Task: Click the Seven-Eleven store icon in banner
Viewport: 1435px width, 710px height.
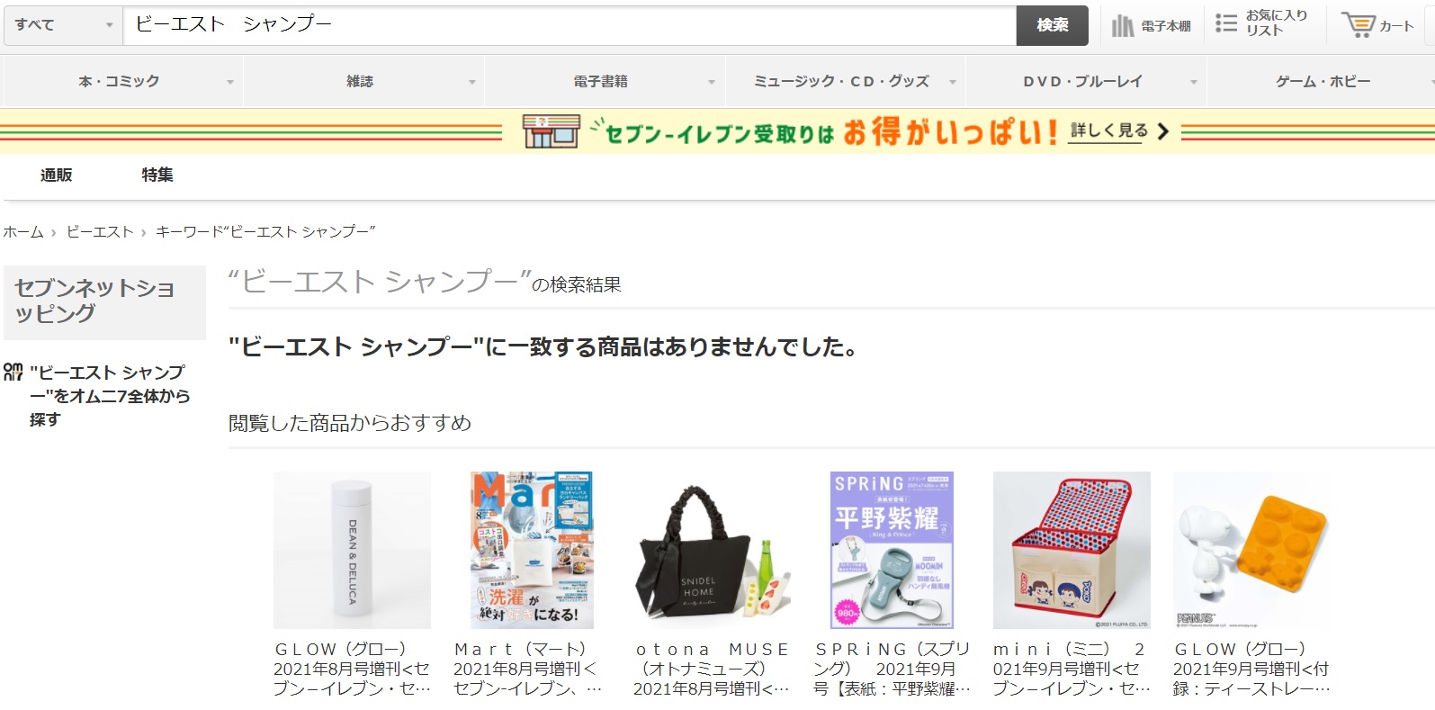Action: (x=551, y=131)
